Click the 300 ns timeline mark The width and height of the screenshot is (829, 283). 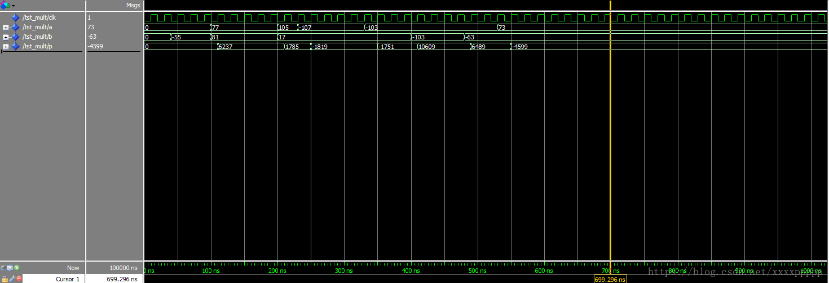[x=344, y=271]
